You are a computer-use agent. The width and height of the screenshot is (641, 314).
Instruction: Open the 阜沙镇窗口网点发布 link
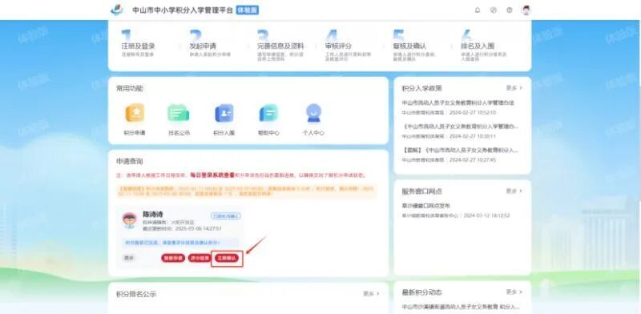coord(425,206)
